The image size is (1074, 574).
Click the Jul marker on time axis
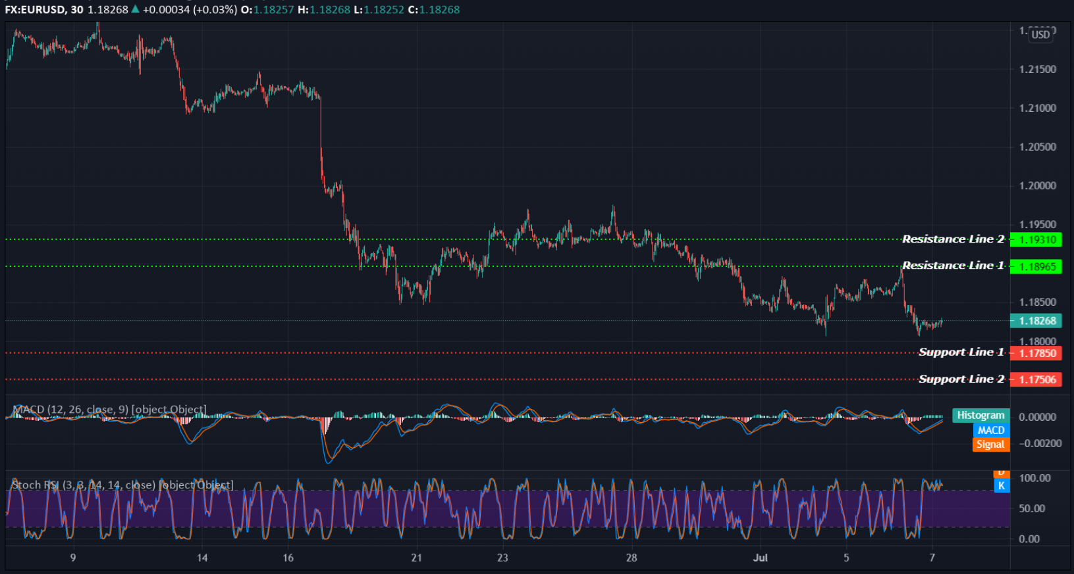tap(761, 558)
